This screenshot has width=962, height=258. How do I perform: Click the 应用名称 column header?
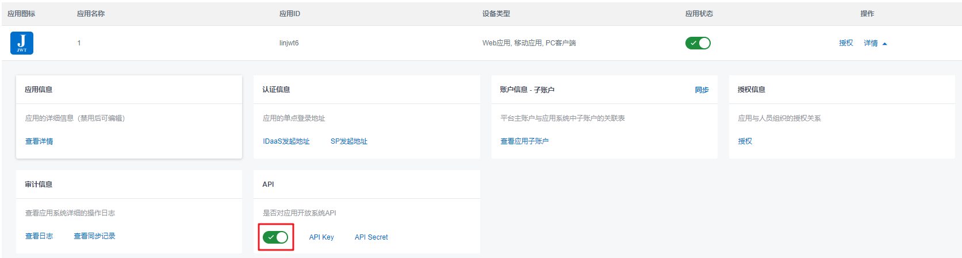coord(91,14)
